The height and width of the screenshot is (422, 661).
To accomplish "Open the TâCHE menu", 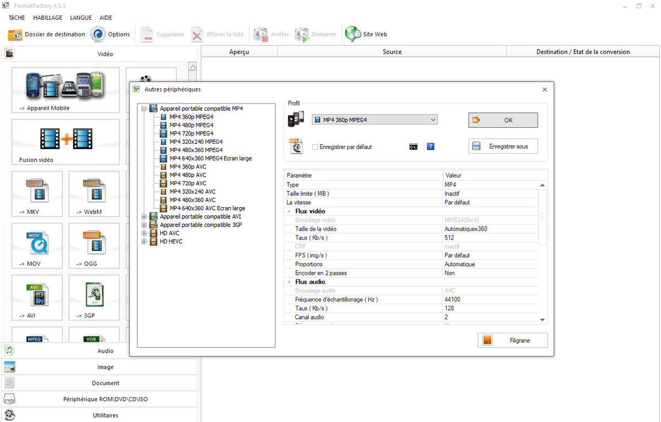I will (17, 18).
